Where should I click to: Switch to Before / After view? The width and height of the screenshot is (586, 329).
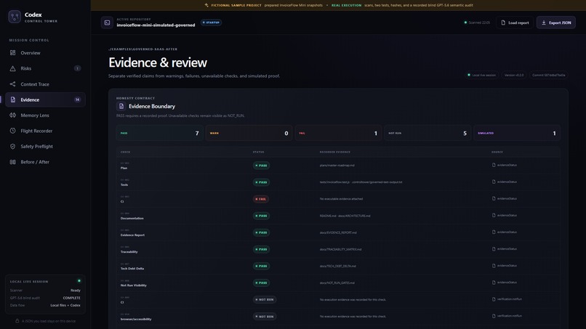pos(45,162)
